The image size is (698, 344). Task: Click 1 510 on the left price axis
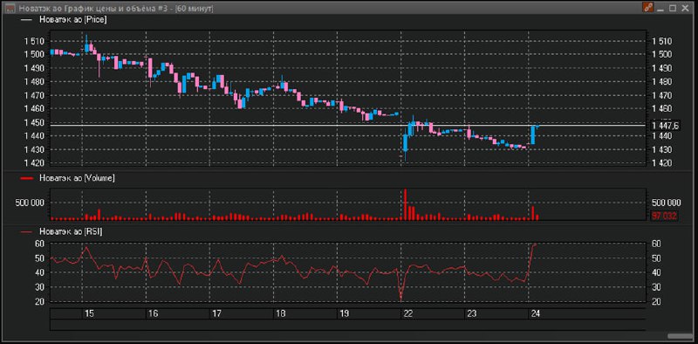coord(35,41)
